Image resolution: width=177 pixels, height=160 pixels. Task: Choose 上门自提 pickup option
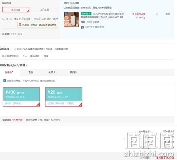[x=44, y=10]
